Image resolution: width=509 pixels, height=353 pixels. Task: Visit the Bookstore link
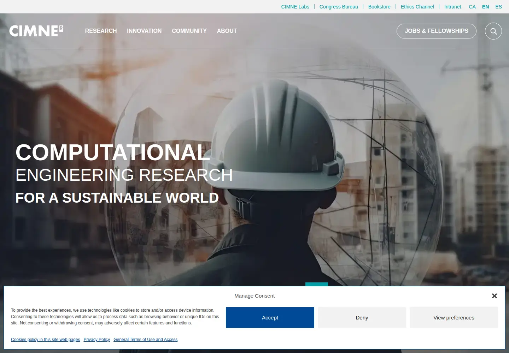pyautogui.click(x=379, y=7)
